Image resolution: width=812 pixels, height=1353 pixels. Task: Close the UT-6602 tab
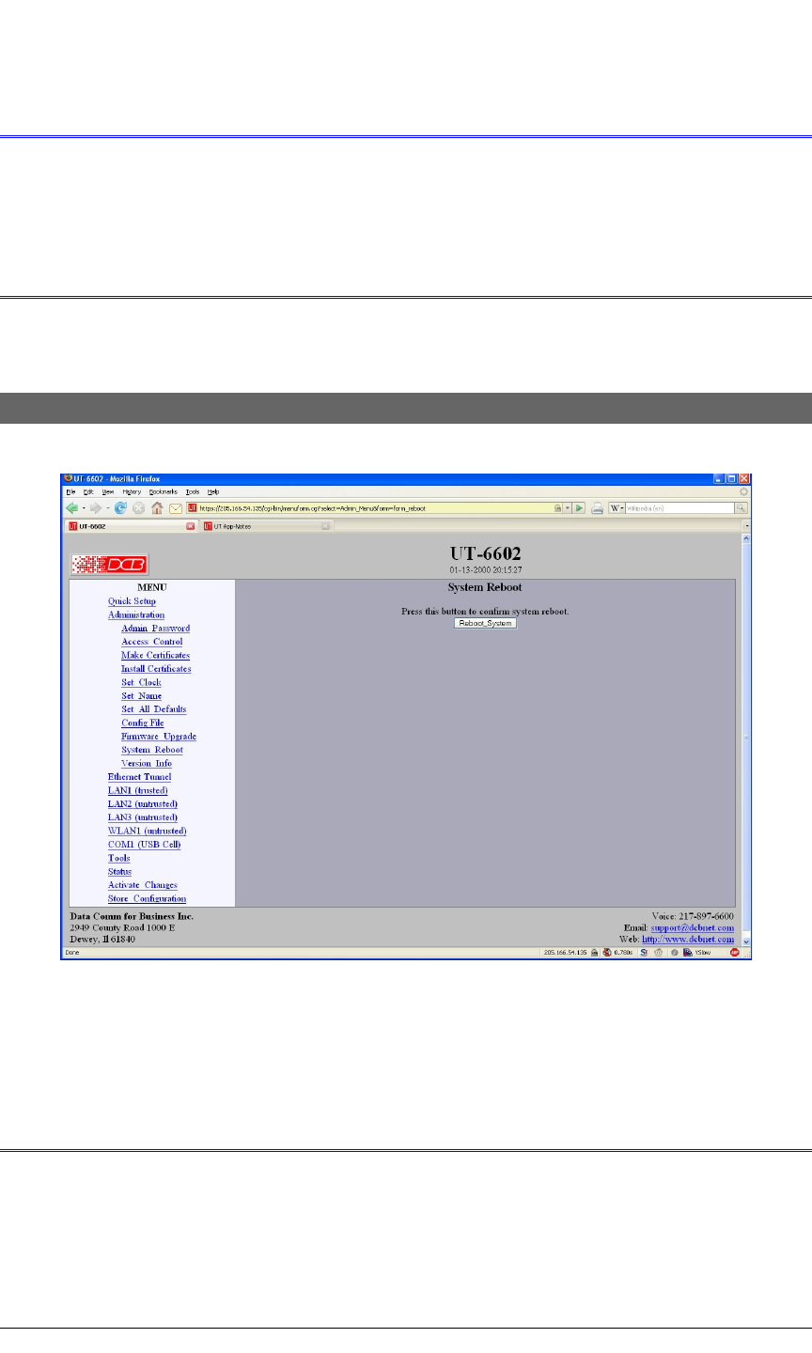tap(190, 526)
